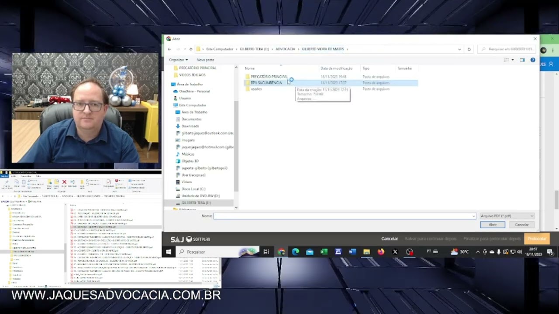Click the up-one-level arrow in the Abrir dialog
Viewport: 559px width, 314px height.
(x=191, y=49)
